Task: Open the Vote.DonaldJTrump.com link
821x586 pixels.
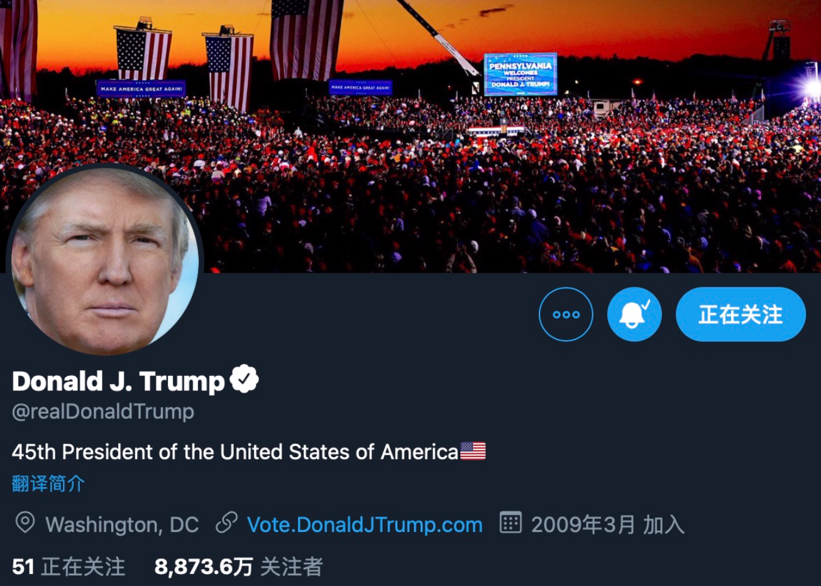Action: click(365, 525)
